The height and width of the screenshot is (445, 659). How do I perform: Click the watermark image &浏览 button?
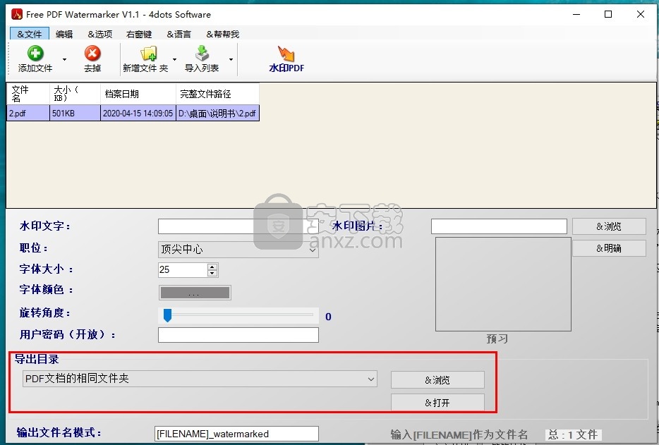point(609,226)
